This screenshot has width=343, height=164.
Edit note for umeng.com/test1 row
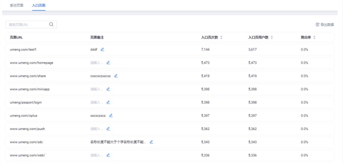[x=102, y=50]
